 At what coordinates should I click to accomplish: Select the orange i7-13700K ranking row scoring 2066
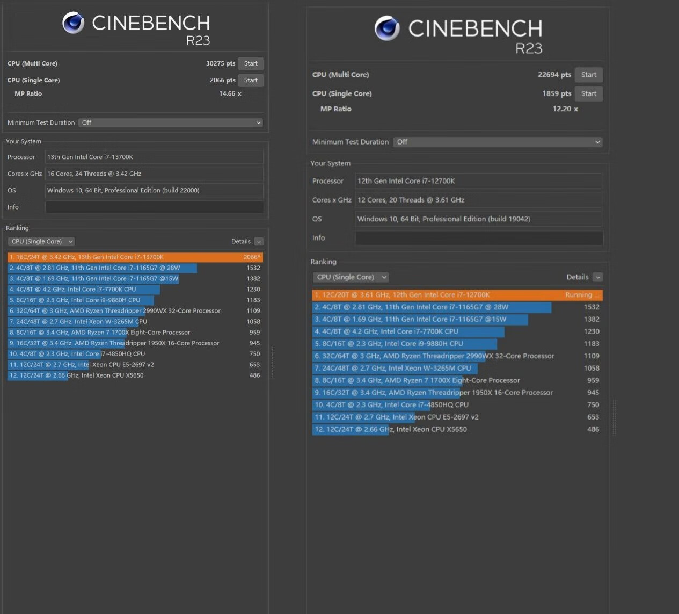point(135,257)
